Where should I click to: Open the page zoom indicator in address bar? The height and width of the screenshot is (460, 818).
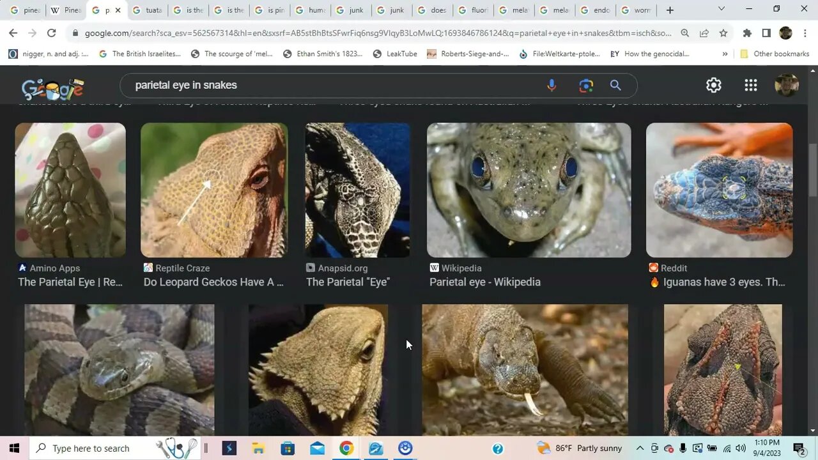point(685,33)
